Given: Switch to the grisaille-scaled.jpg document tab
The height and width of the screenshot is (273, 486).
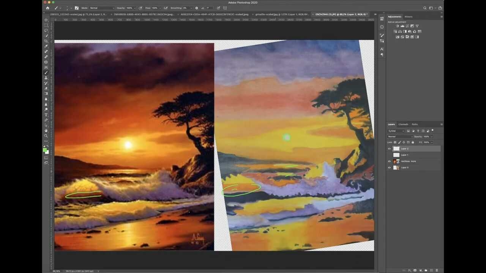Looking at the screenshot, I should tap(282, 14).
